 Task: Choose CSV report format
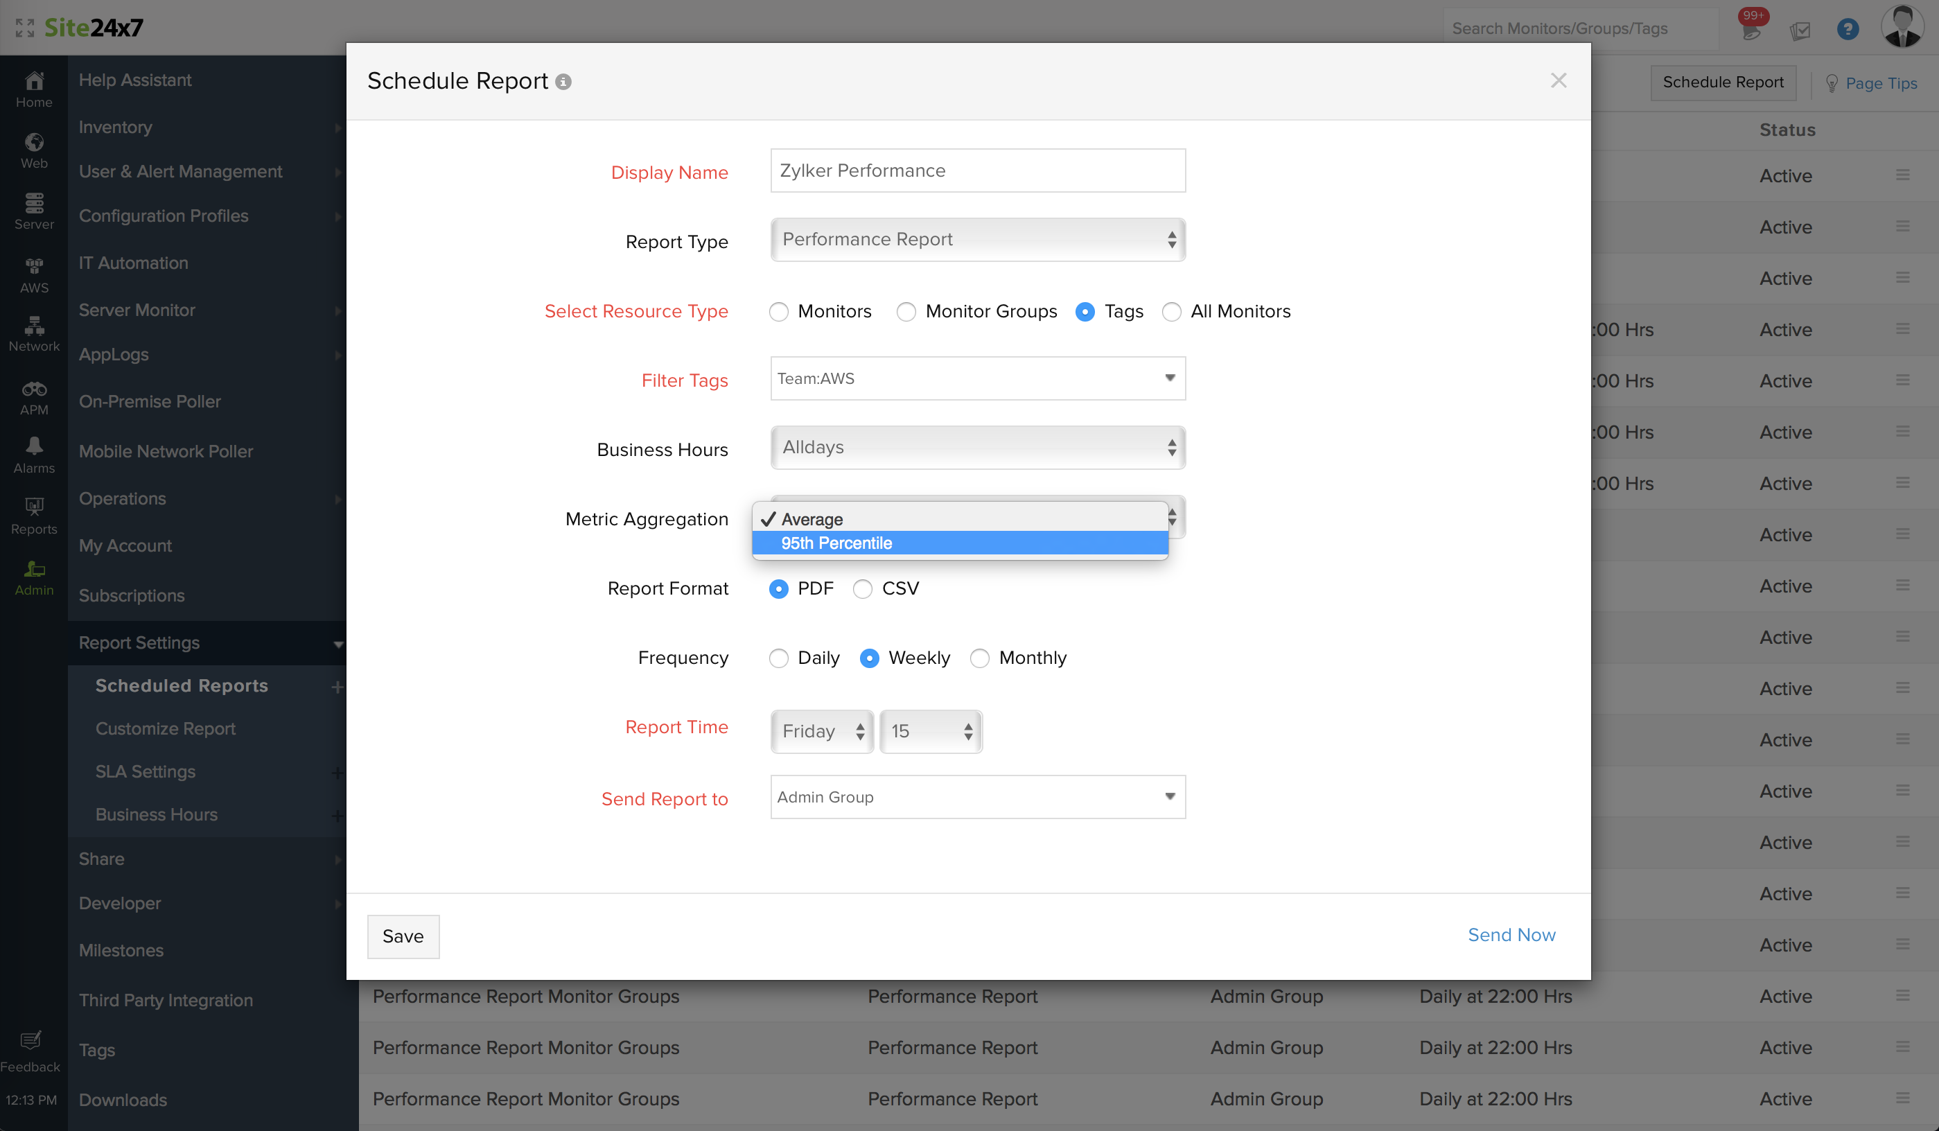(863, 588)
